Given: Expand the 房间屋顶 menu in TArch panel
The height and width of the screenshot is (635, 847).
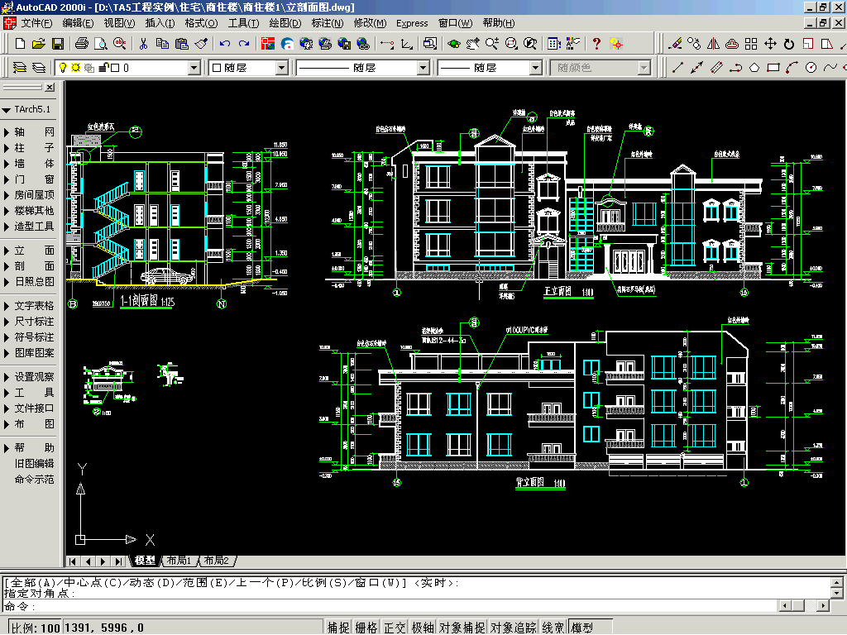Looking at the screenshot, I should 29,195.
